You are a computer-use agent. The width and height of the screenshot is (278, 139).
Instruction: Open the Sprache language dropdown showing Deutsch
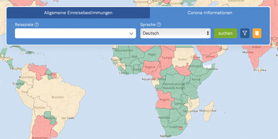[x=175, y=33]
